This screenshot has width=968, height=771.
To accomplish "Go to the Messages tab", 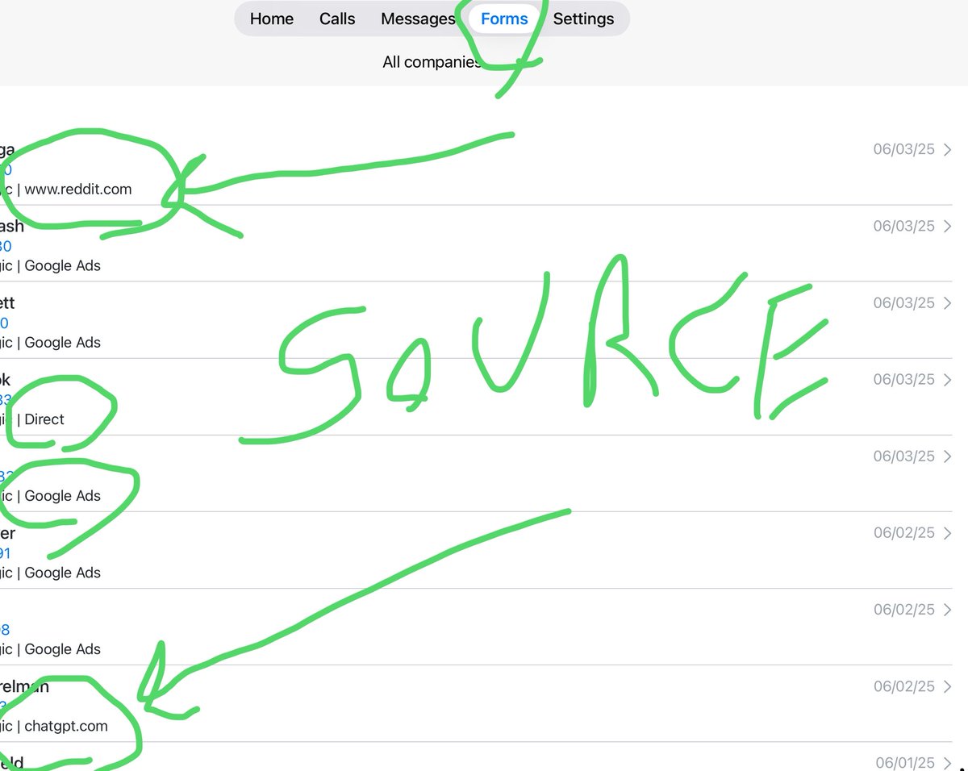I will [x=418, y=19].
